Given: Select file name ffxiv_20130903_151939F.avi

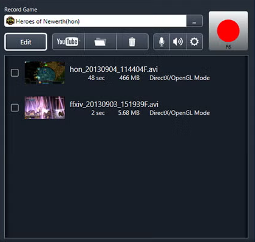Looking at the screenshot, I should [x=114, y=105].
